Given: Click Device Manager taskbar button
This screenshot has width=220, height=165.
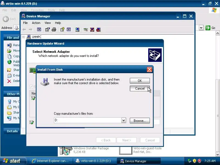Looking at the screenshot, I should 139,161.
